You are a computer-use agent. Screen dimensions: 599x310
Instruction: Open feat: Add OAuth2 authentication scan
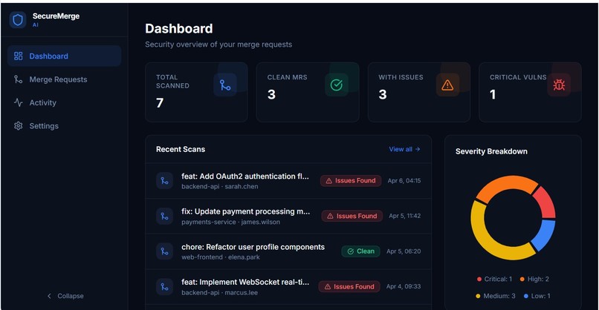pos(245,177)
